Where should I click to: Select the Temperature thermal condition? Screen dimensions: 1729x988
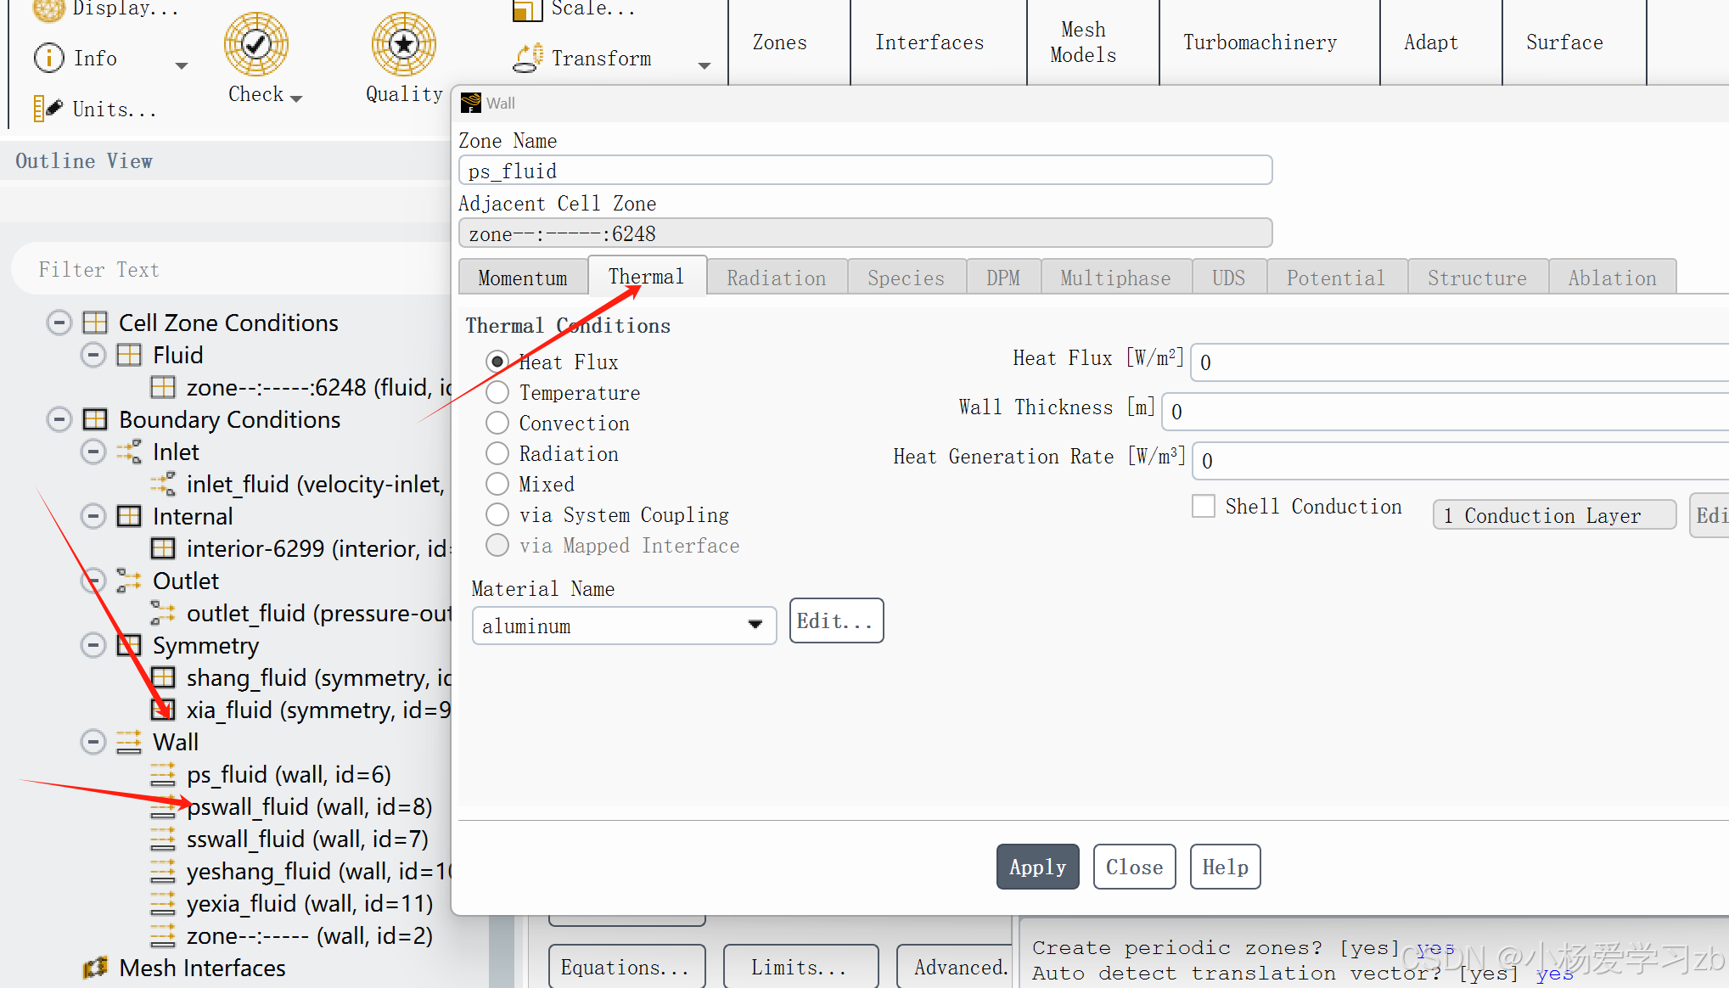(497, 392)
